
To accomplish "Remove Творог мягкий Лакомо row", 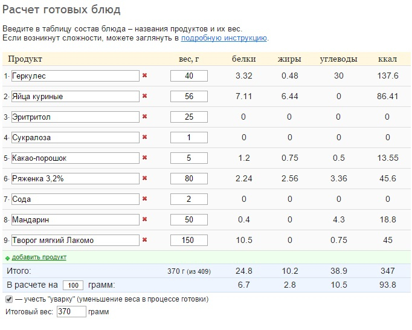I will (144, 241).
